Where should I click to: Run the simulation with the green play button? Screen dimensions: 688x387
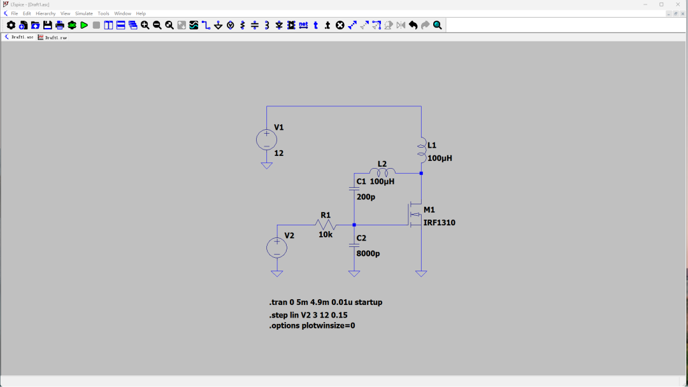(84, 25)
